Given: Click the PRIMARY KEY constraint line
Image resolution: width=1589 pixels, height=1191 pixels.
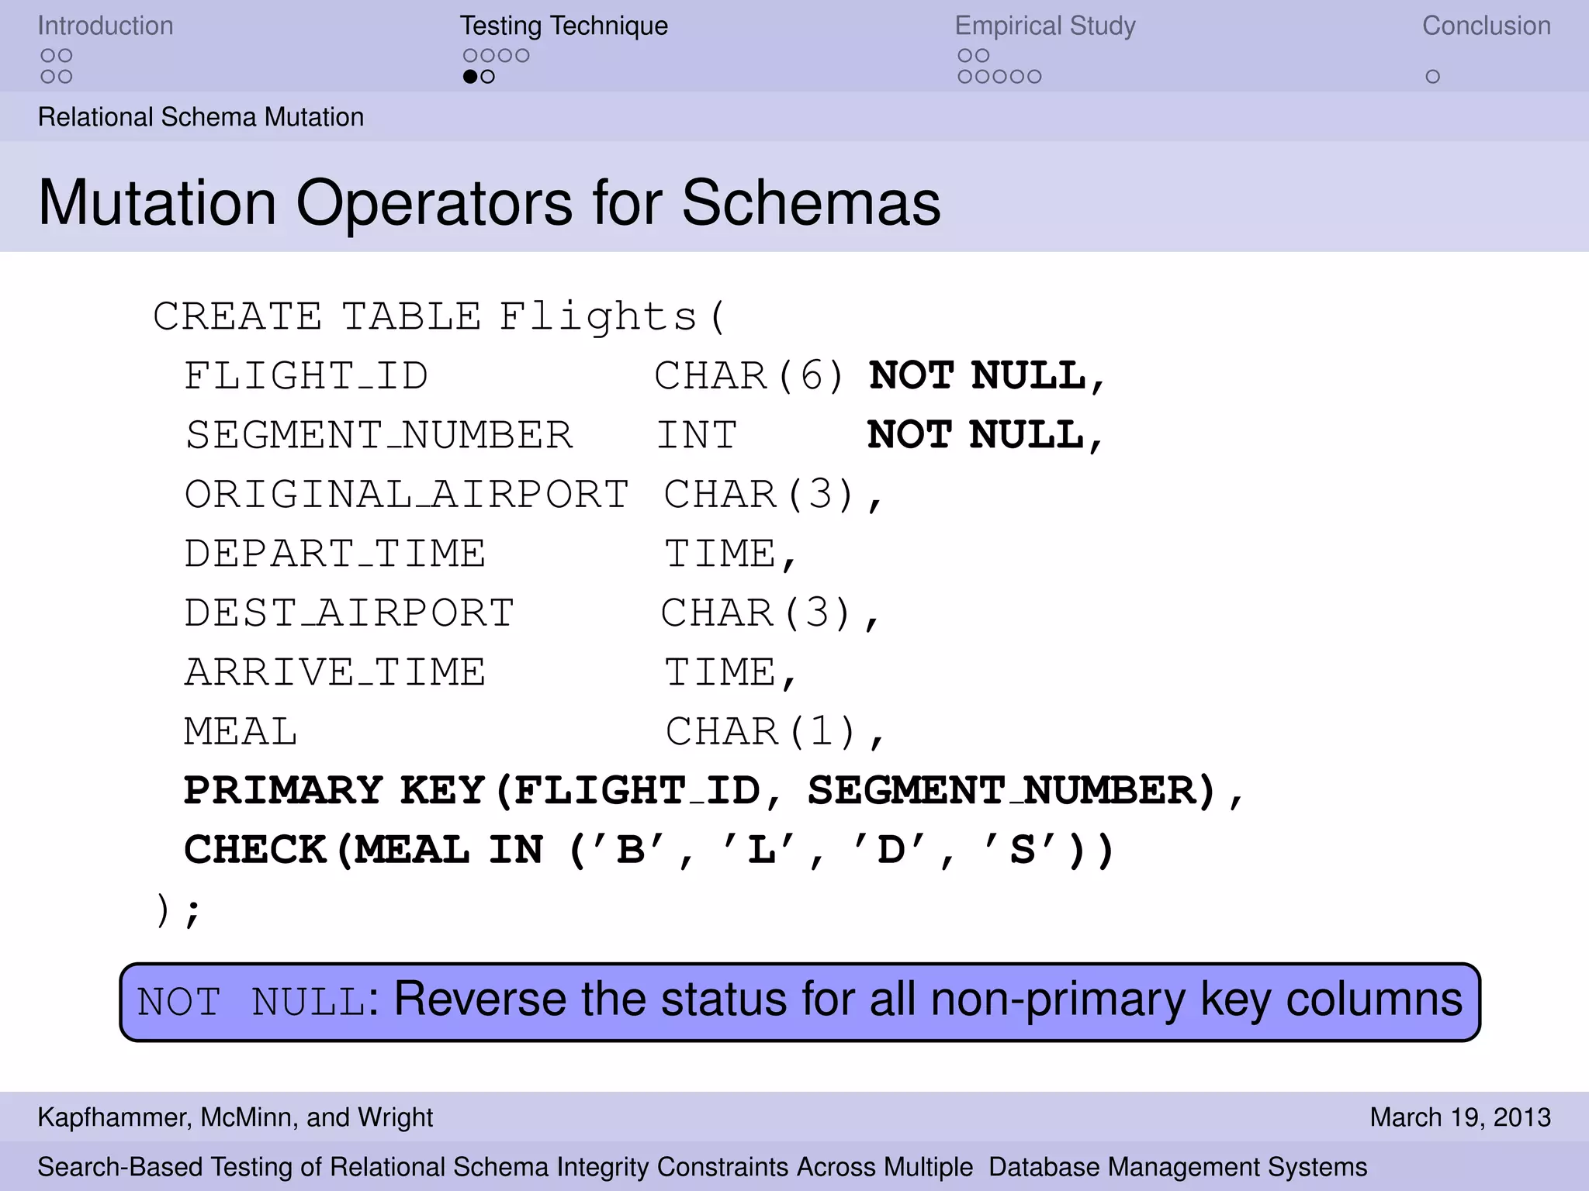Looking at the screenshot, I should tap(714, 791).
